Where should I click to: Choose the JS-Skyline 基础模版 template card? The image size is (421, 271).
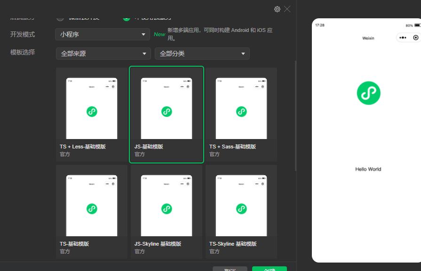[x=167, y=212]
